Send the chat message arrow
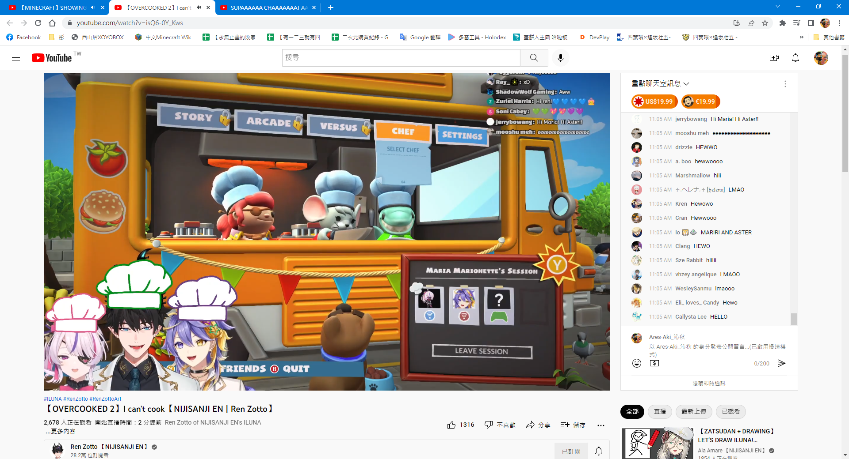This screenshot has height=459, width=849. [x=781, y=363]
